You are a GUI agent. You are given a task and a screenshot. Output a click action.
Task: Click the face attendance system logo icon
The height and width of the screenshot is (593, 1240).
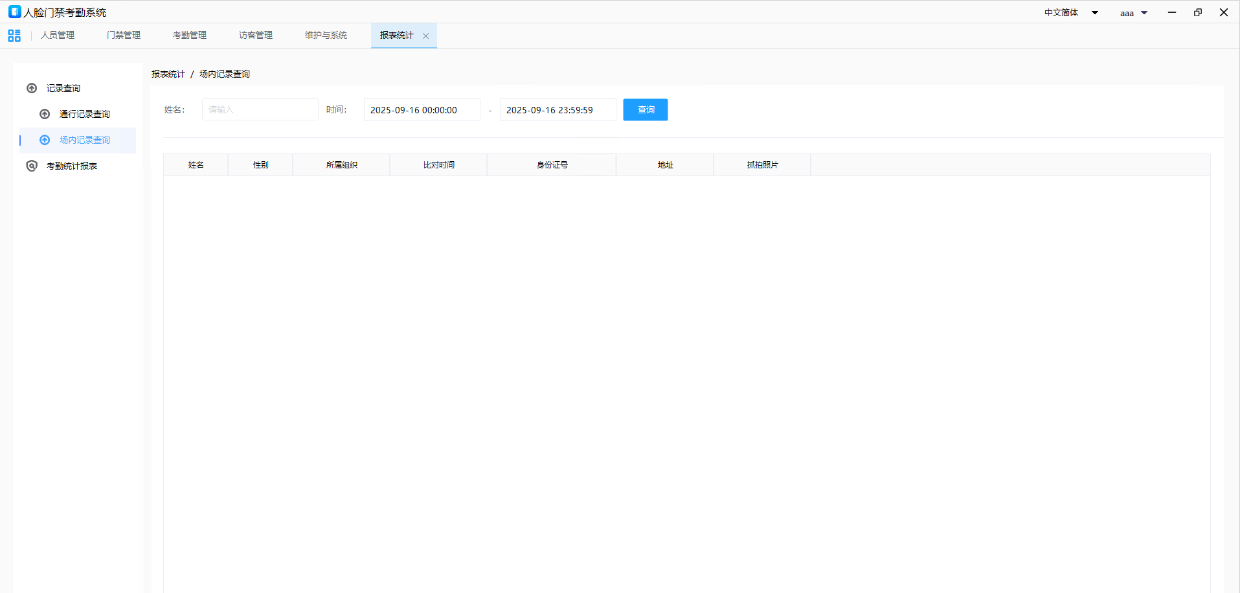[14, 12]
